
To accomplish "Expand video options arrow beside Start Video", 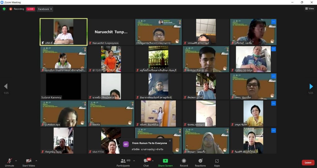I will pyautogui.click(x=36, y=161).
